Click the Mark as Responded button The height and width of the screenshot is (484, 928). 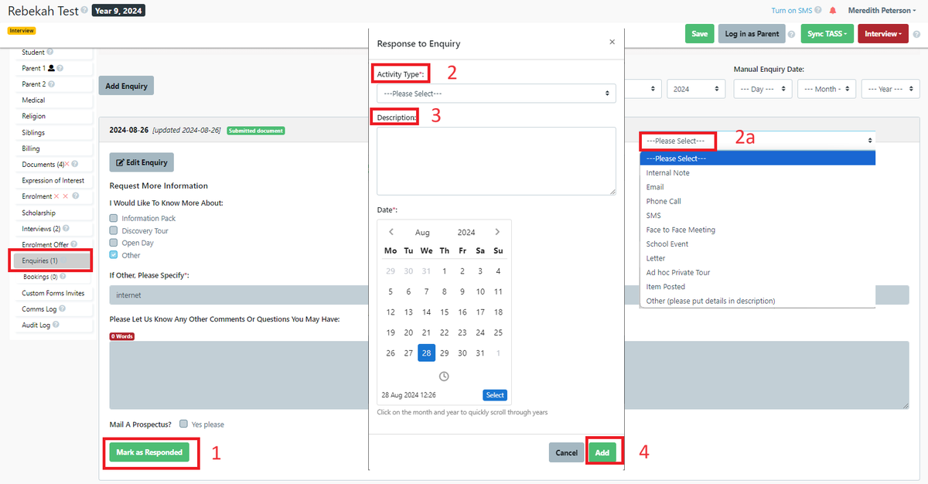tap(149, 452)
